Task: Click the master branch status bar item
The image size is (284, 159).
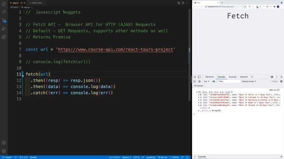Action: (x=7, y=157)
